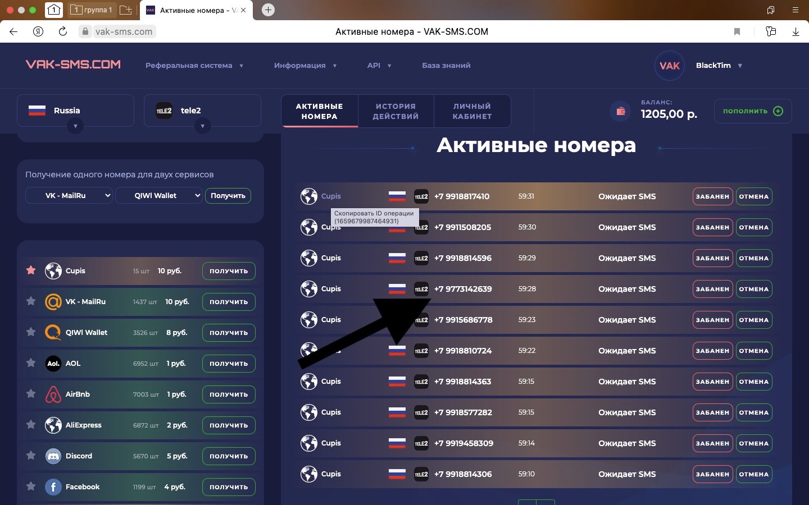
Task: Copy phone number +7 9773142639
Action: click(463, 289)
